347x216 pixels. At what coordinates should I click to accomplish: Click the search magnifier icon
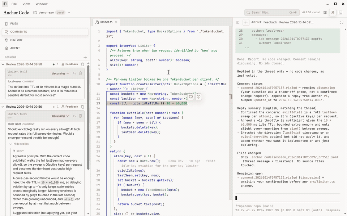[x=248, y=13]
